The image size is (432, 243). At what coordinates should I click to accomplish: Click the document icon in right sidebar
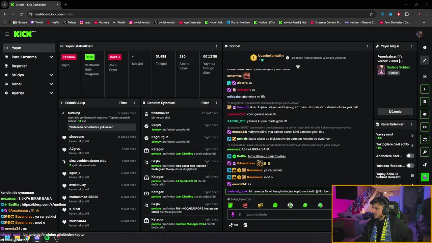click(x=425, y=102)
